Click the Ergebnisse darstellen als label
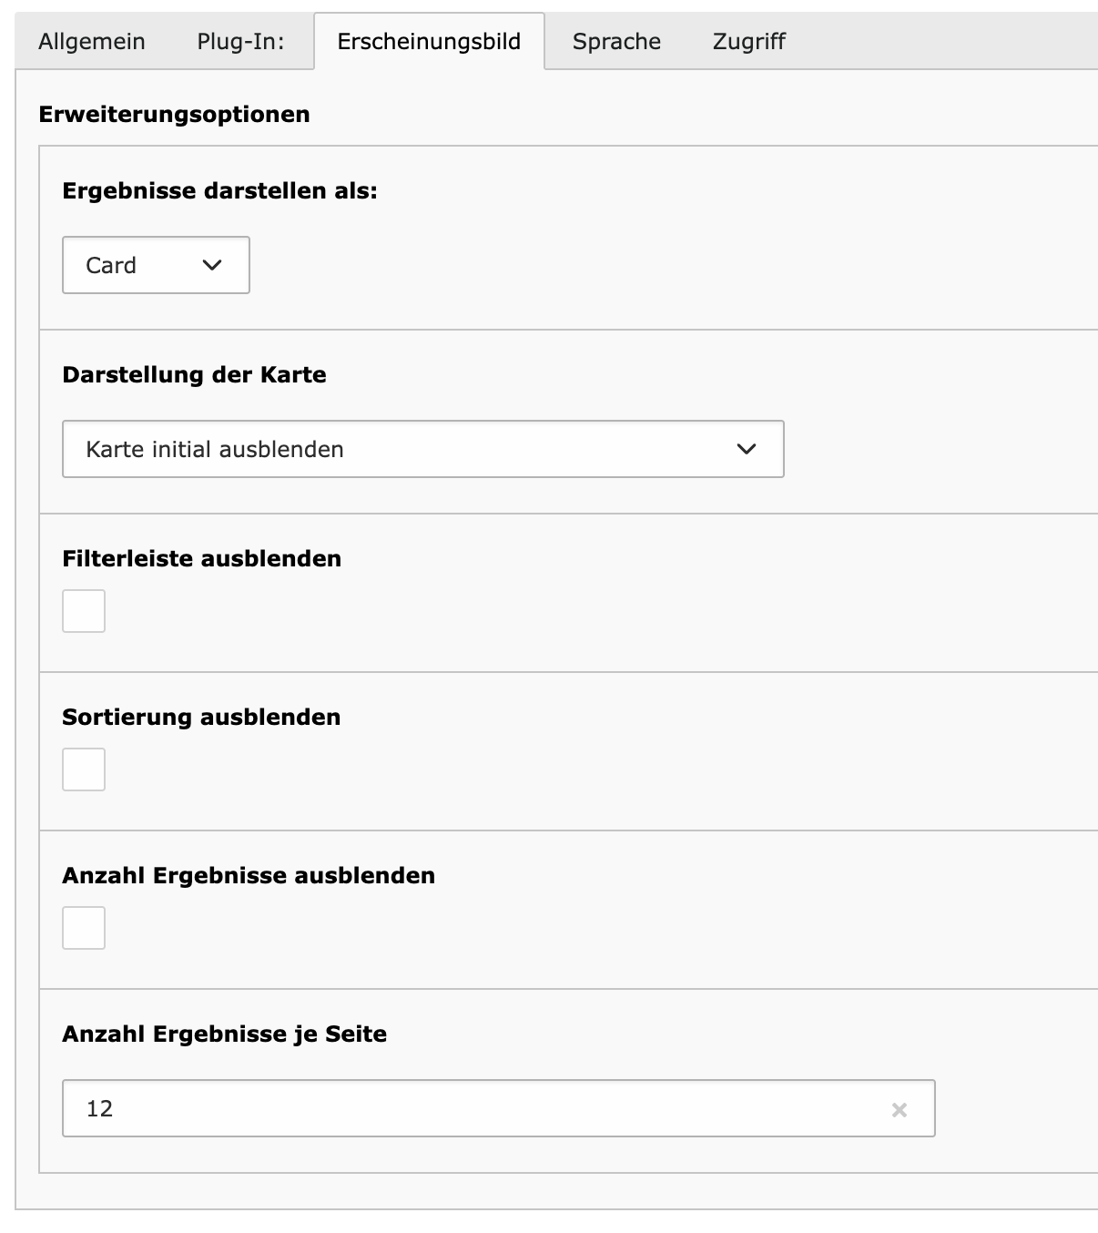Screen dimensions: 1098x1233 click(x=219, y=191)
